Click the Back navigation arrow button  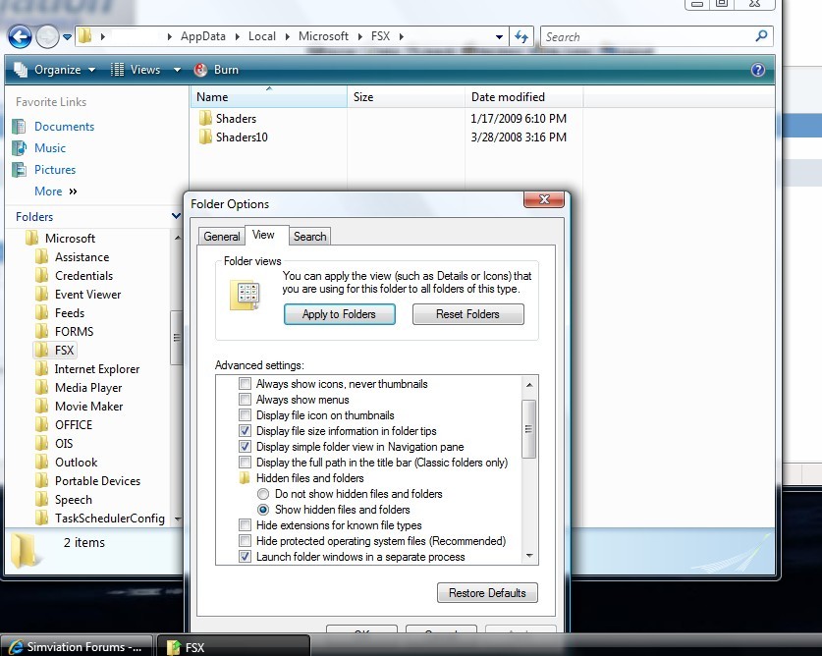[20, 37]
